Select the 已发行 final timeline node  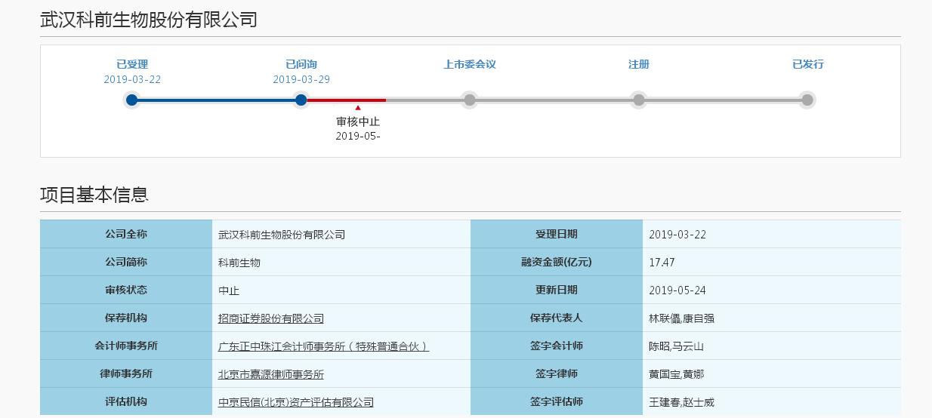click(807, 100)
